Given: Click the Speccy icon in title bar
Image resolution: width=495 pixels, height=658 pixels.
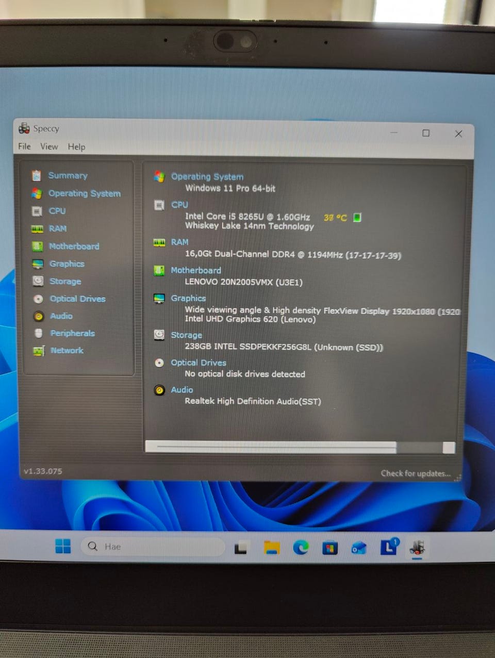Looking at the screenshot, I should tap(24, 128).
